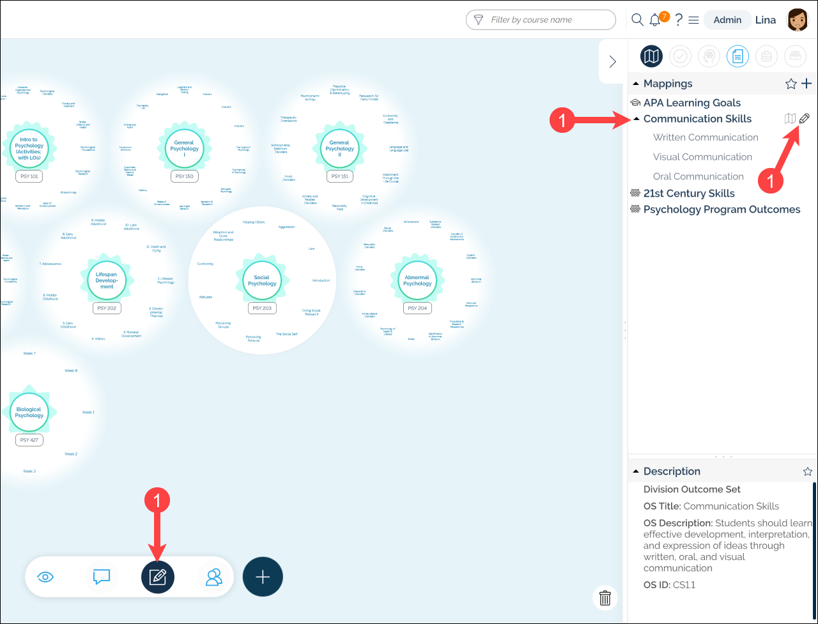This screenshot has width=818, height=624.
Task: Click the pencil icon beside Communication Skills
Action: 805,118
